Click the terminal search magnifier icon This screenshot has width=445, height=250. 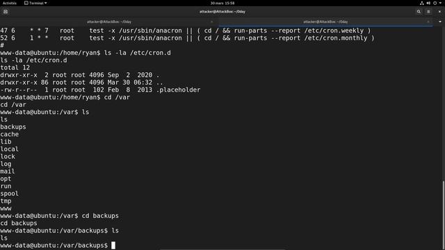pos(419,12)
